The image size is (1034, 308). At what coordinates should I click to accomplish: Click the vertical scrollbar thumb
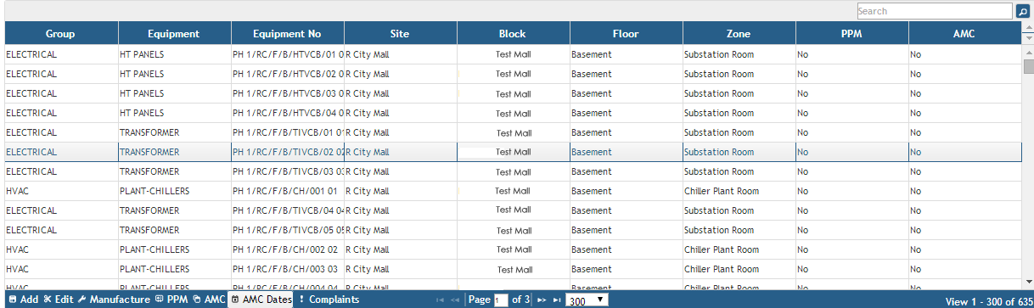pos(1028,67)
